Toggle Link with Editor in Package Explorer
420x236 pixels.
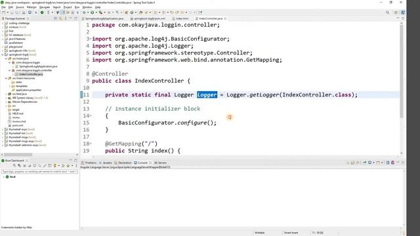[61, 18]
